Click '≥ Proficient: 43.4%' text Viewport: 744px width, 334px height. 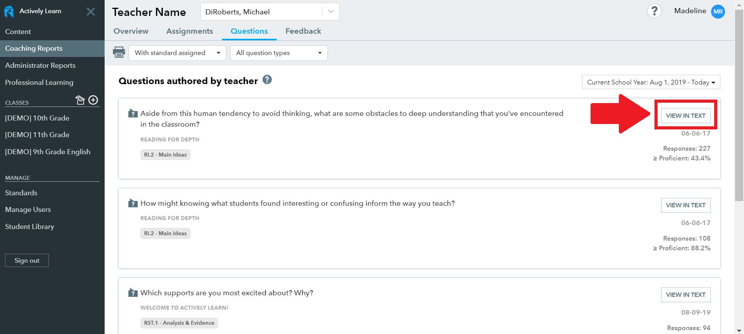[682, 158]
